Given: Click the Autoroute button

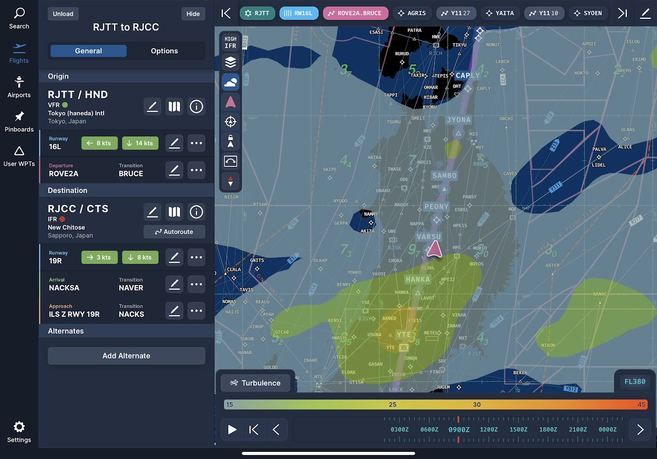Looking at the screenshot, I should point(174,232).
